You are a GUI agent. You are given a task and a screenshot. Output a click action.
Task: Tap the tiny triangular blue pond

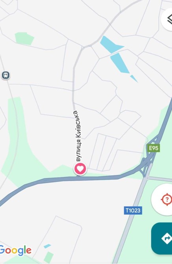(x=134, y=78)
